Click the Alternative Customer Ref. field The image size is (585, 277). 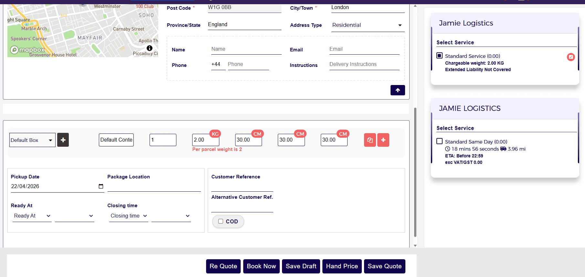(242, 207)
